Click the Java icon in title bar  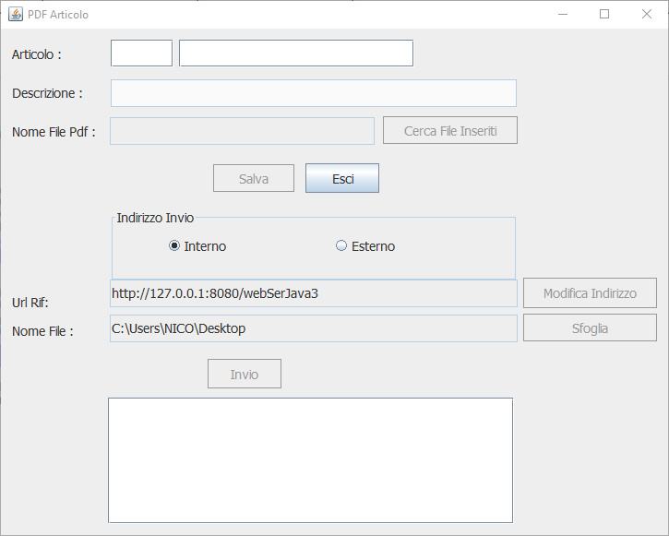[16, 15]
